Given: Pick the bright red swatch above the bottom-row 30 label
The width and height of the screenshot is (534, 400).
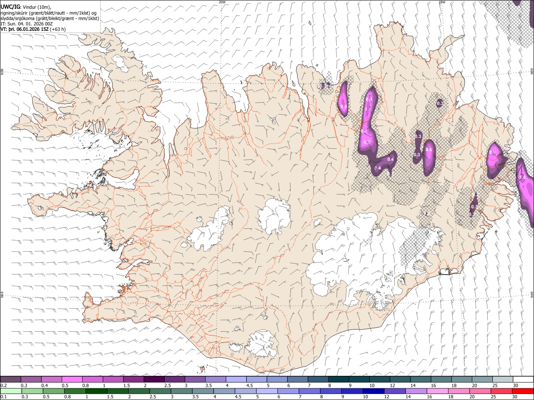Looking at the screenshot, I should (x=523, y=391).
